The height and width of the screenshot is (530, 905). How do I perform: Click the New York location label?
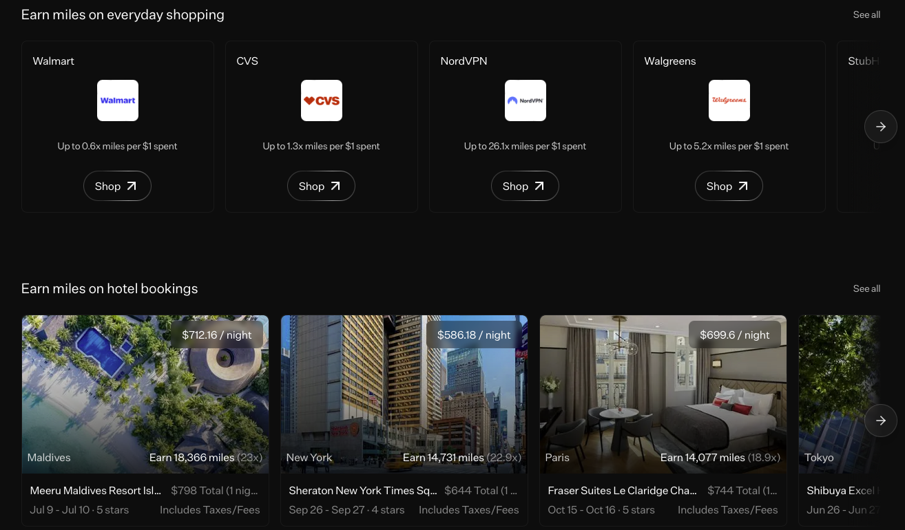coord(309,458)
